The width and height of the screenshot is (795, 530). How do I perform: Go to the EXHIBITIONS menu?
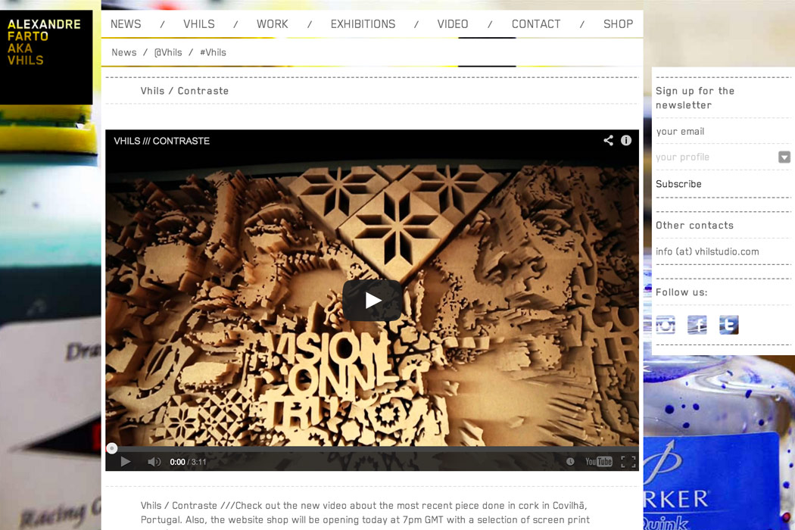363,24
